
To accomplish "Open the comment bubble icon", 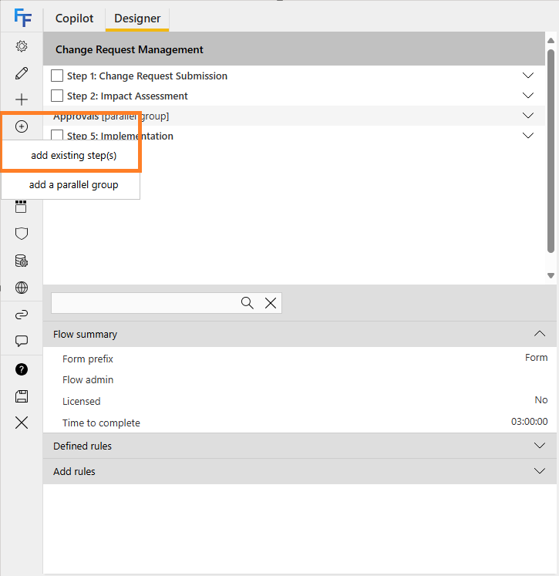I will click(22, 342).
